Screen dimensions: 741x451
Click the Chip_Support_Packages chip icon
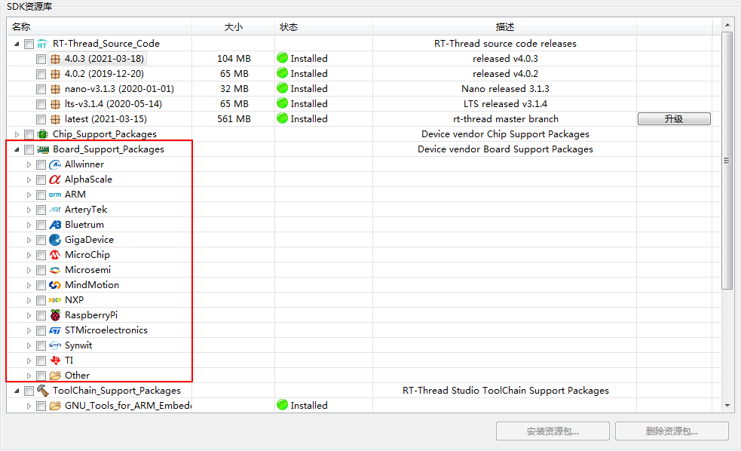point(42,134)
